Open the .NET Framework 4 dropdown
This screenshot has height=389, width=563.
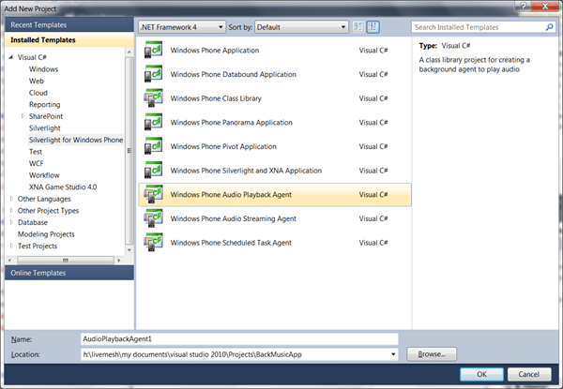[182, 27]
